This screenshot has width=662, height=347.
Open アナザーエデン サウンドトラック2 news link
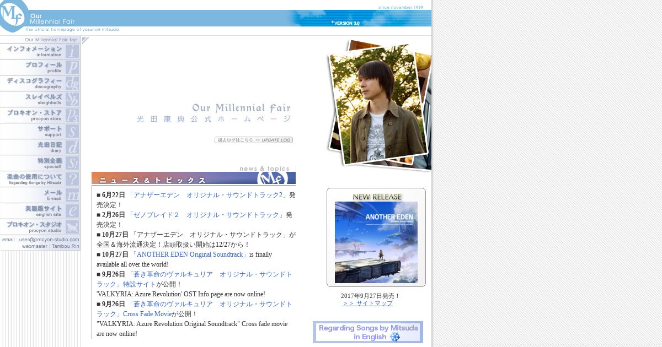coord(208,195)
